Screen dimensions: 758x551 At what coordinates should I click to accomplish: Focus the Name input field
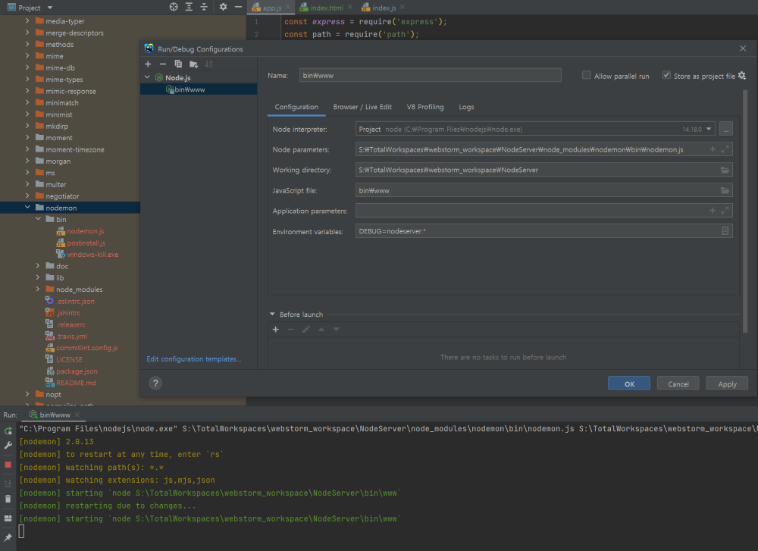[x=431, y=75]
